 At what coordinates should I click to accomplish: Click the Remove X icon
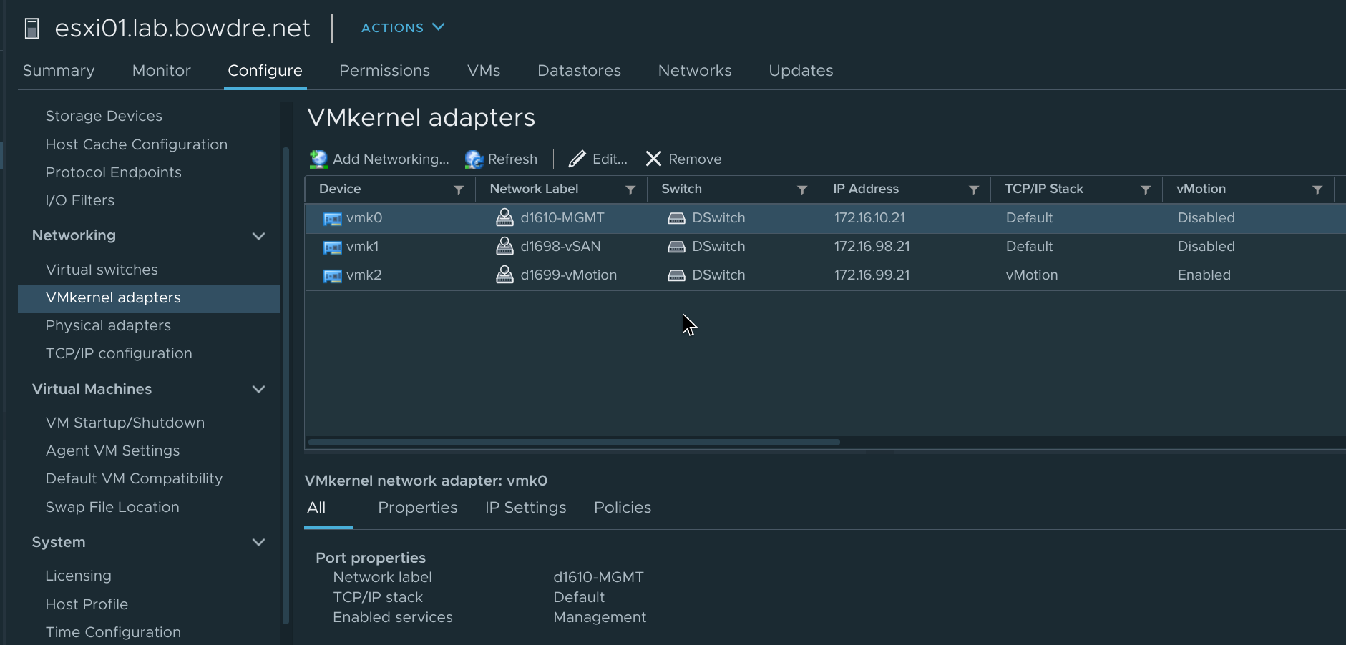653,159
